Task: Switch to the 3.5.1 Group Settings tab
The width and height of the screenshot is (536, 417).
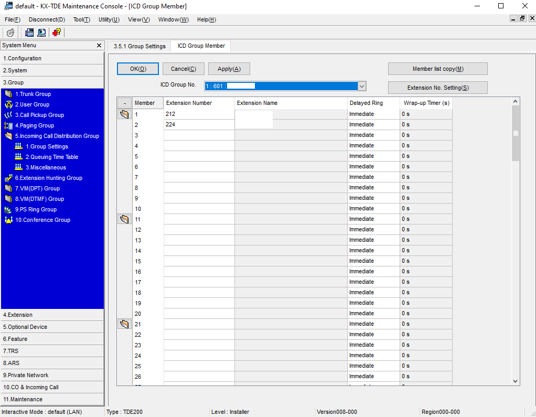Action: [140, 46]
